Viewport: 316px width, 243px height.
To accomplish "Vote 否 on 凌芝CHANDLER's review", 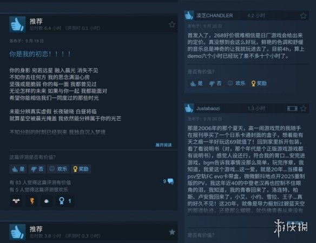I will (x=215, y=83).
